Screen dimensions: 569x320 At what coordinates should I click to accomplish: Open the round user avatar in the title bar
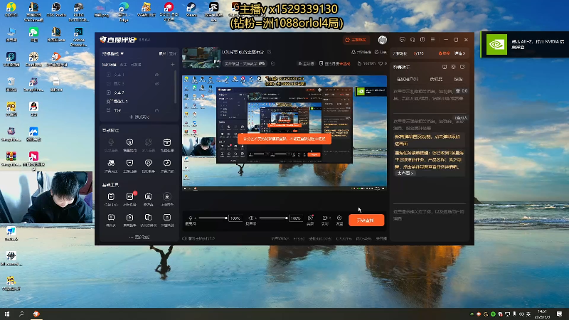383,40
